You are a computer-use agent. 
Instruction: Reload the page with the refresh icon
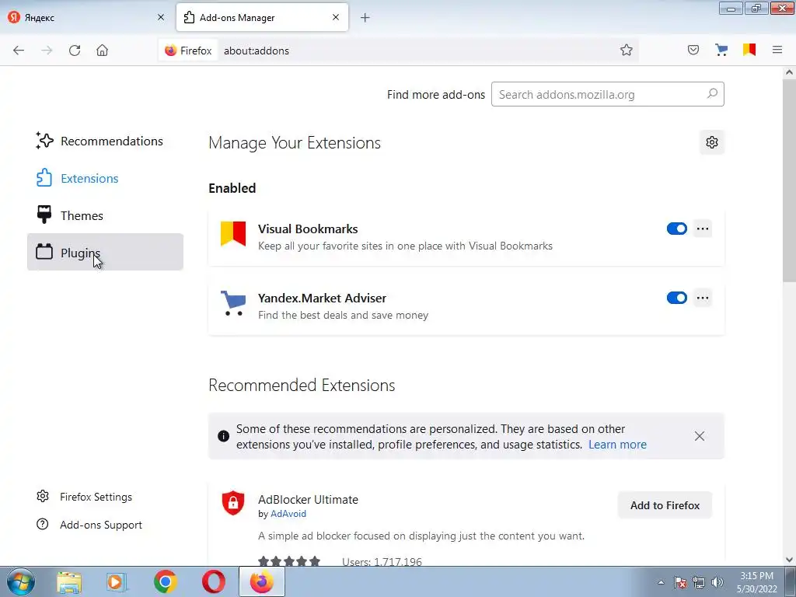pyautogui.click(x=75, y=51)
